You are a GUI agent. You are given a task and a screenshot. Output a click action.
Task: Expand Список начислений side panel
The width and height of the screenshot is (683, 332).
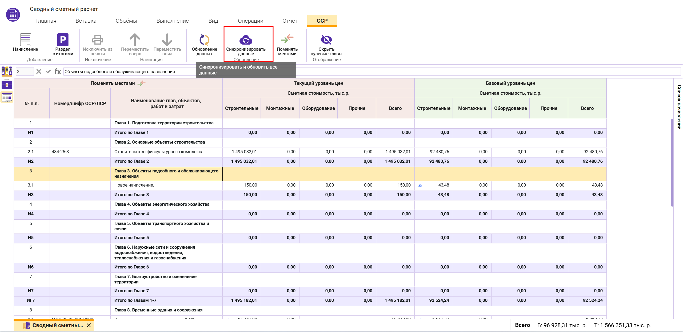point(679,107)
